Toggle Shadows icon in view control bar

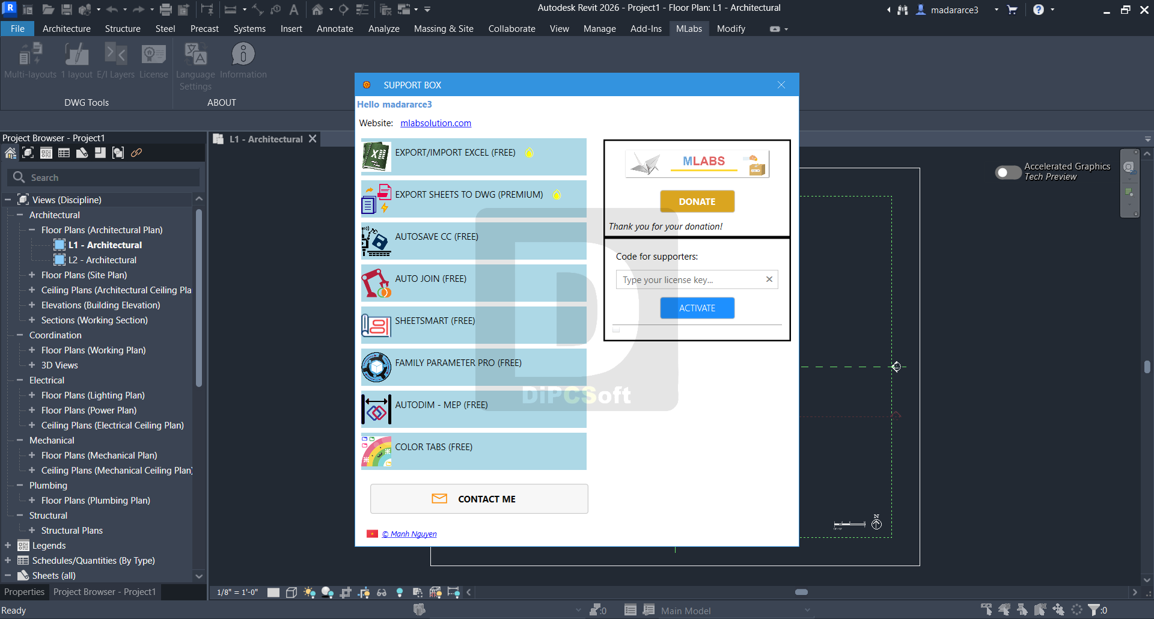pyautogui.click(x=328, y=593)
